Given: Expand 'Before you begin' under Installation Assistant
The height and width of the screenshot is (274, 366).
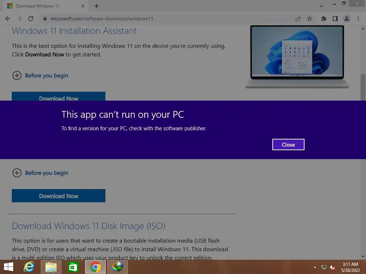Looking at the screenshot, I should (x=40, y=76).
